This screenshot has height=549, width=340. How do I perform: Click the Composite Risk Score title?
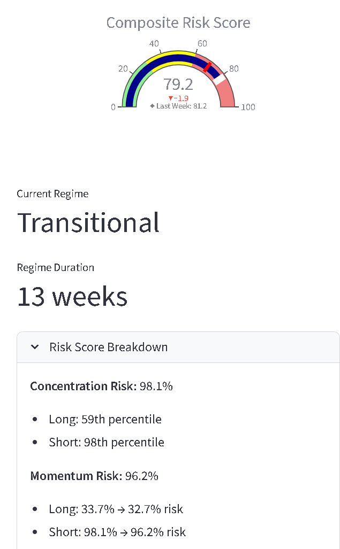pyautogui.click(x=178, y=23)
